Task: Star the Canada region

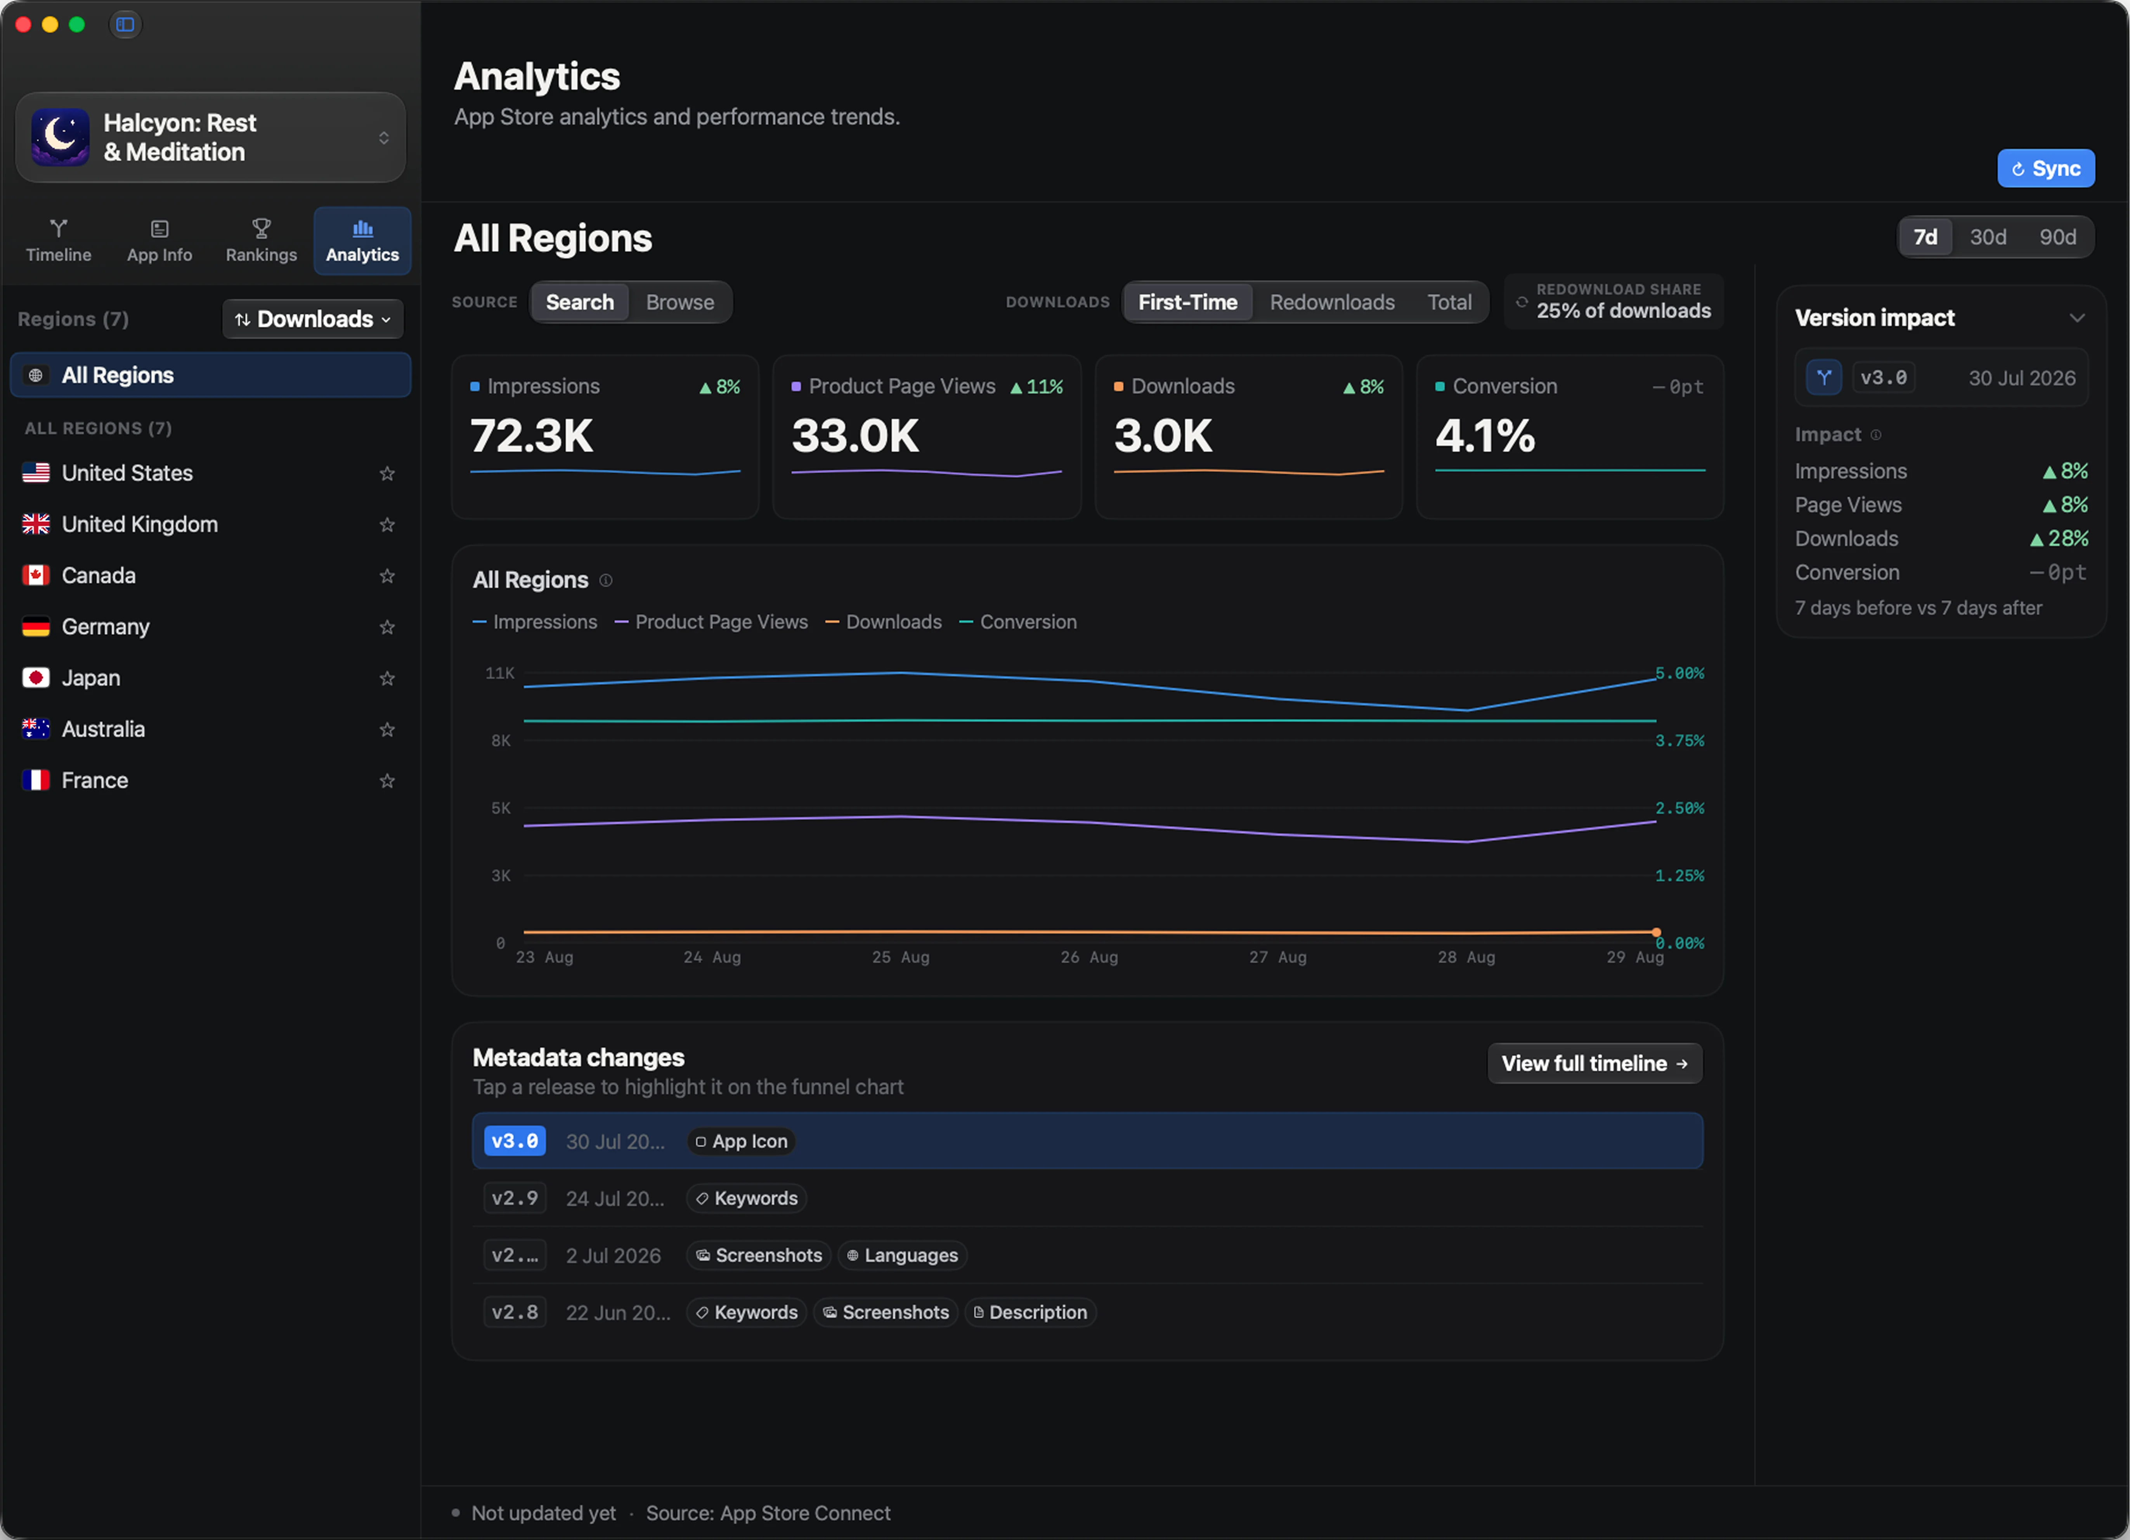Action: coord(387,576)
